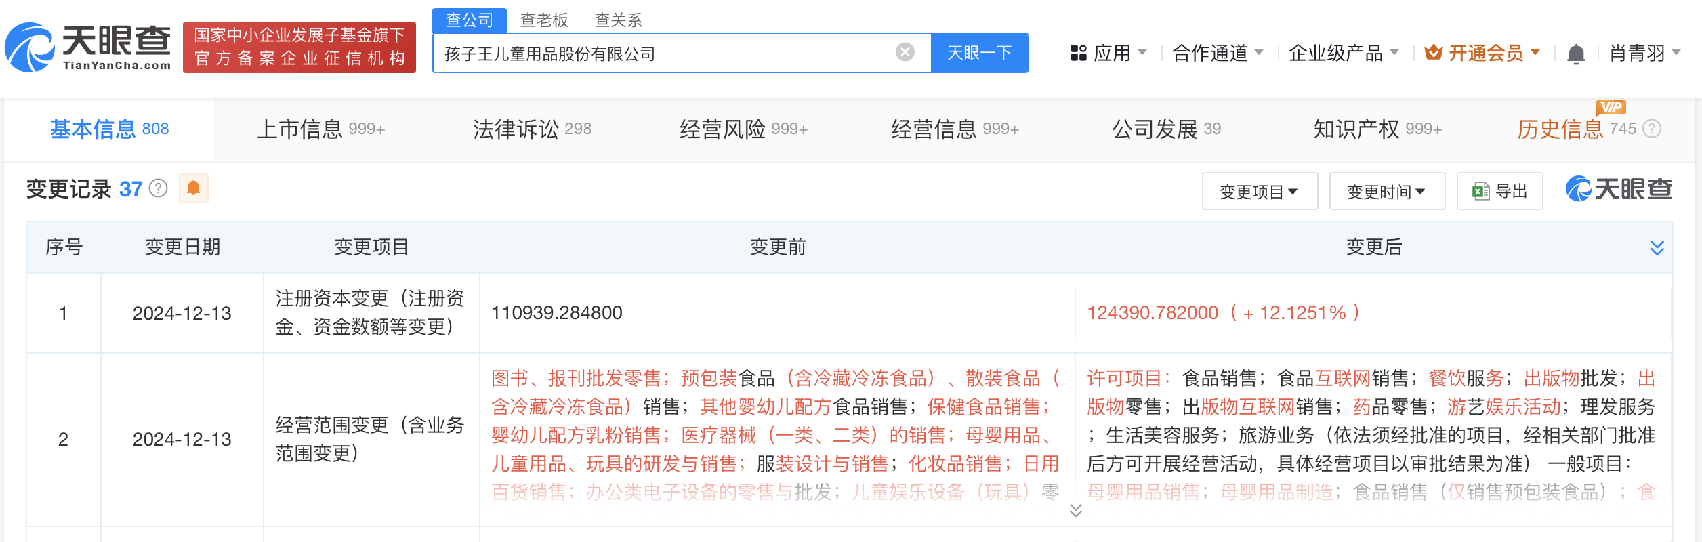Select the 经营信息 tab
Screen dimensions: 1702x542
pyautogui.click(x=955, y=129)
